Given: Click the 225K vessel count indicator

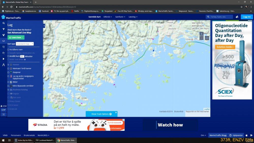Looking at the screenshot, I should [x=4, y=106].
